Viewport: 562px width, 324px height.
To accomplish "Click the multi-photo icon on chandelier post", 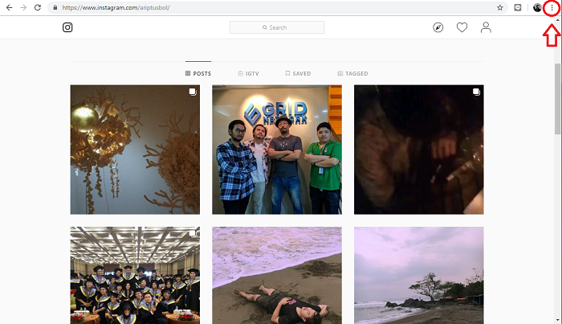I will pyautogui.click(x=193, y=92).
